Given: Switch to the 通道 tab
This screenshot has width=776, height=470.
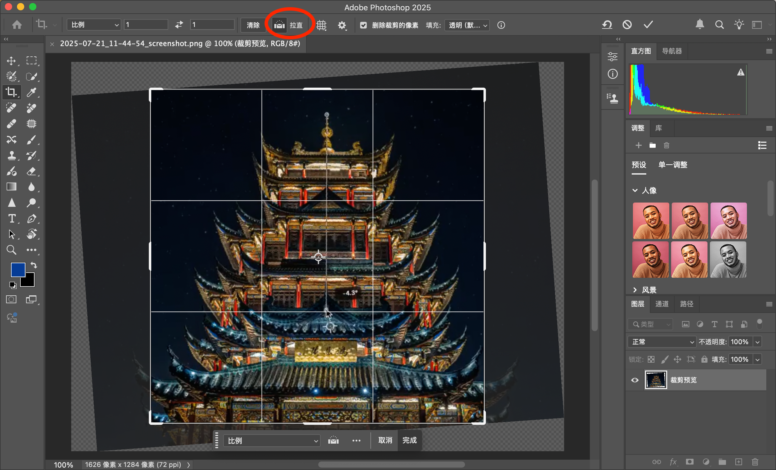Looking at the screenshot, I should tap(662, 304).
